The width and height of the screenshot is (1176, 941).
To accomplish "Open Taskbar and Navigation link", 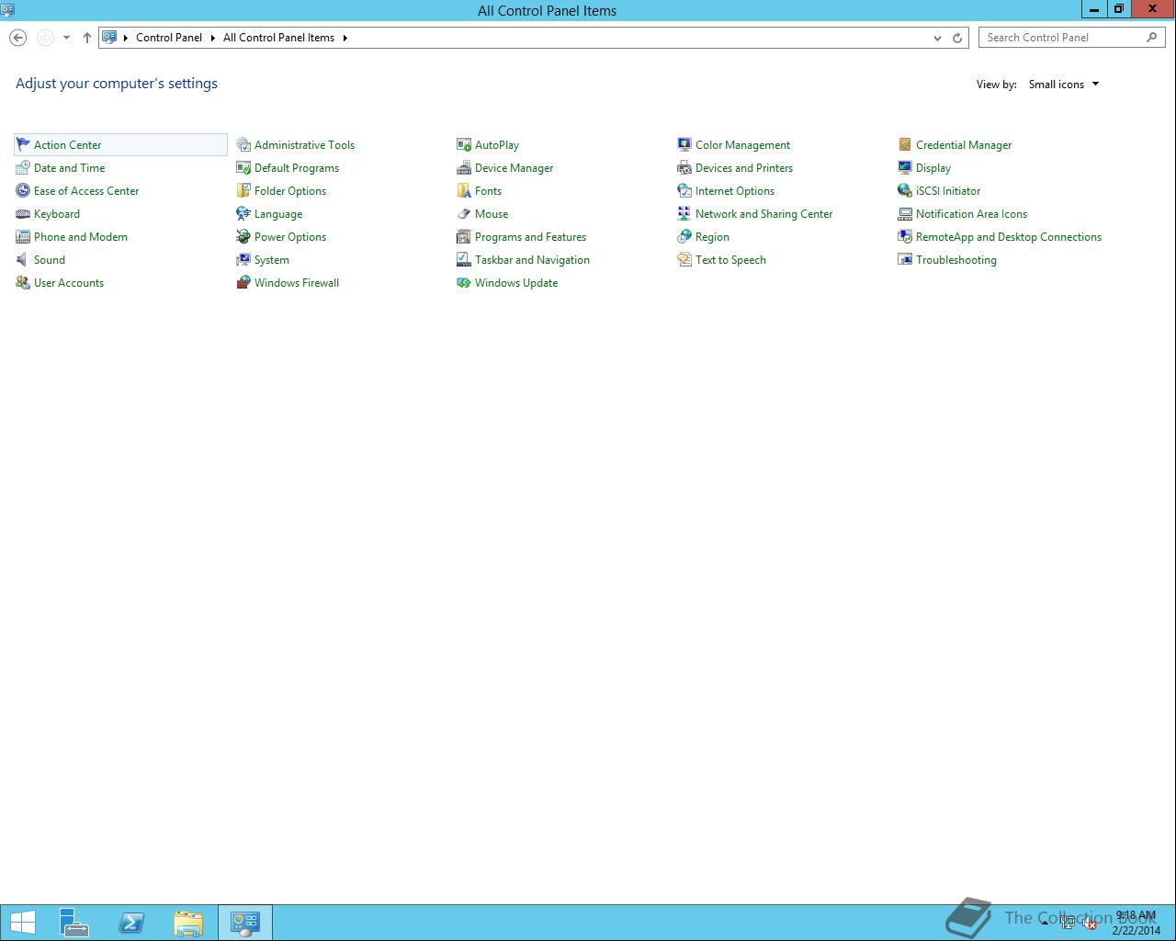I will coord(532,259).
